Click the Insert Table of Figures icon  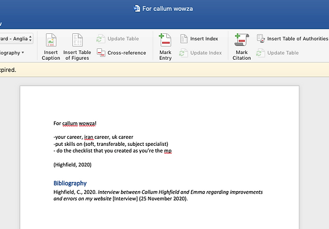pyautogui.click(x=77, y=40)
